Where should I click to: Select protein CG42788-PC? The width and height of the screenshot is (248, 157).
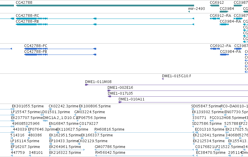[60, 49]
